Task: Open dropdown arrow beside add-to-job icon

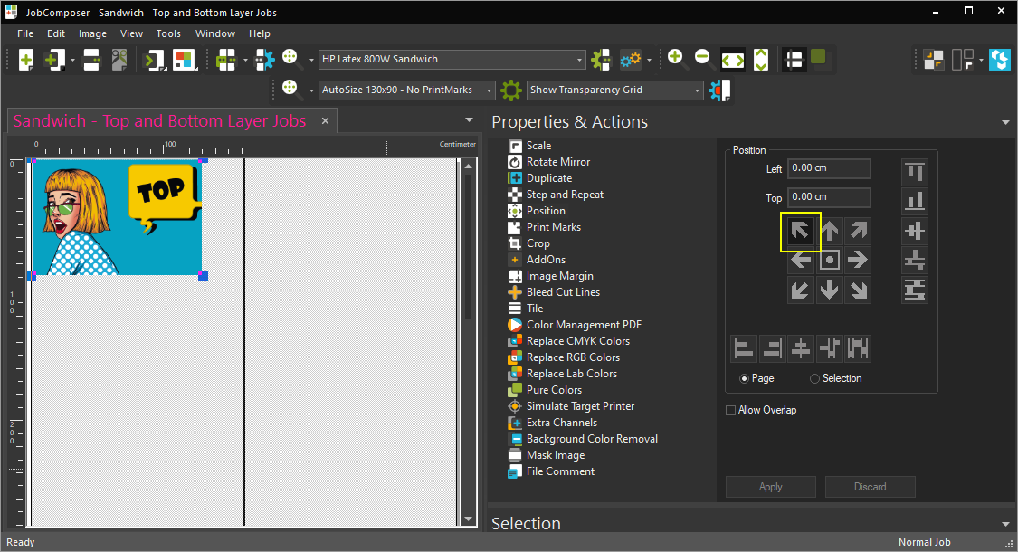Action: (x=72, y=61)
